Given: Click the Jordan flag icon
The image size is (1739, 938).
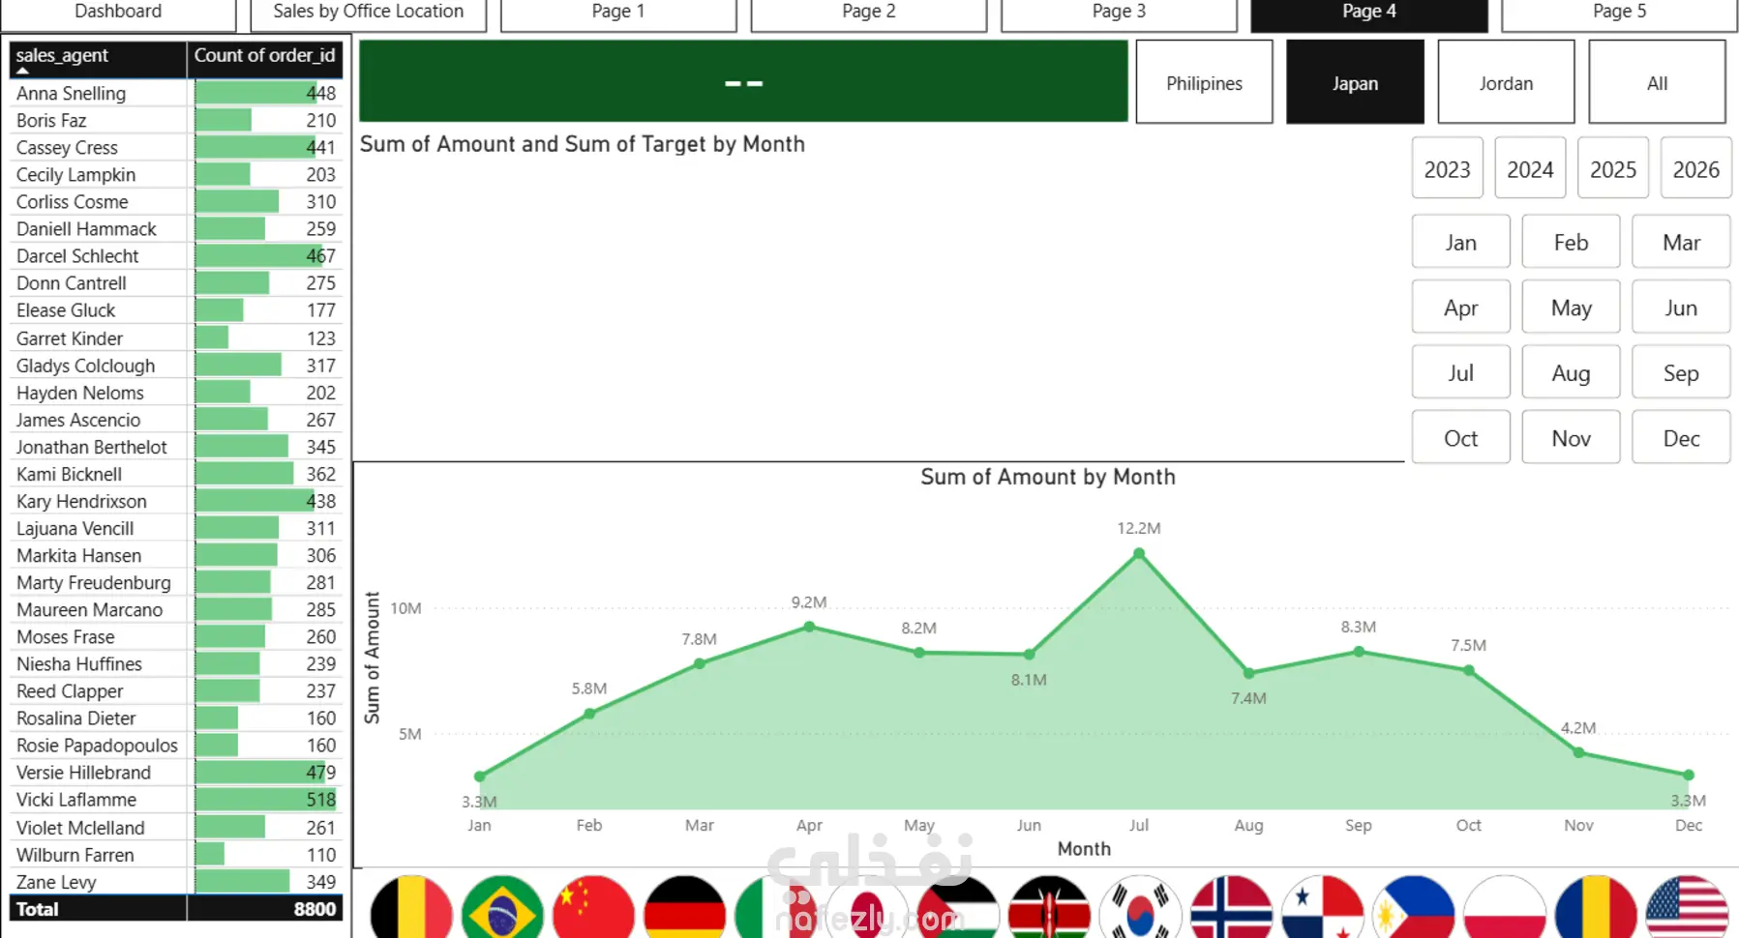Looking at the screenshot, I should (x=957, y=907).
